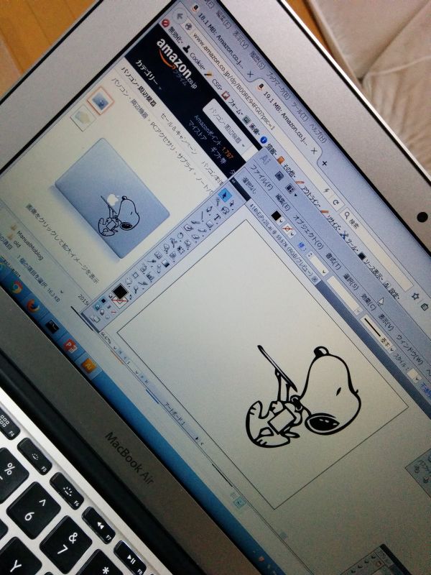
Task: Open the 無効化 web developer dropdown
Action: tap(176, 36)
